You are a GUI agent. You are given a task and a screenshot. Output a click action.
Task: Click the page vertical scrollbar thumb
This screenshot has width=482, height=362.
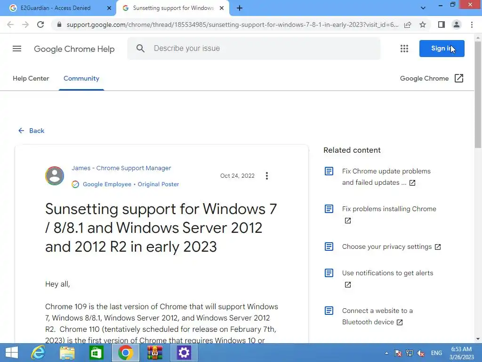pyautogui.click(x=478, y=94)
